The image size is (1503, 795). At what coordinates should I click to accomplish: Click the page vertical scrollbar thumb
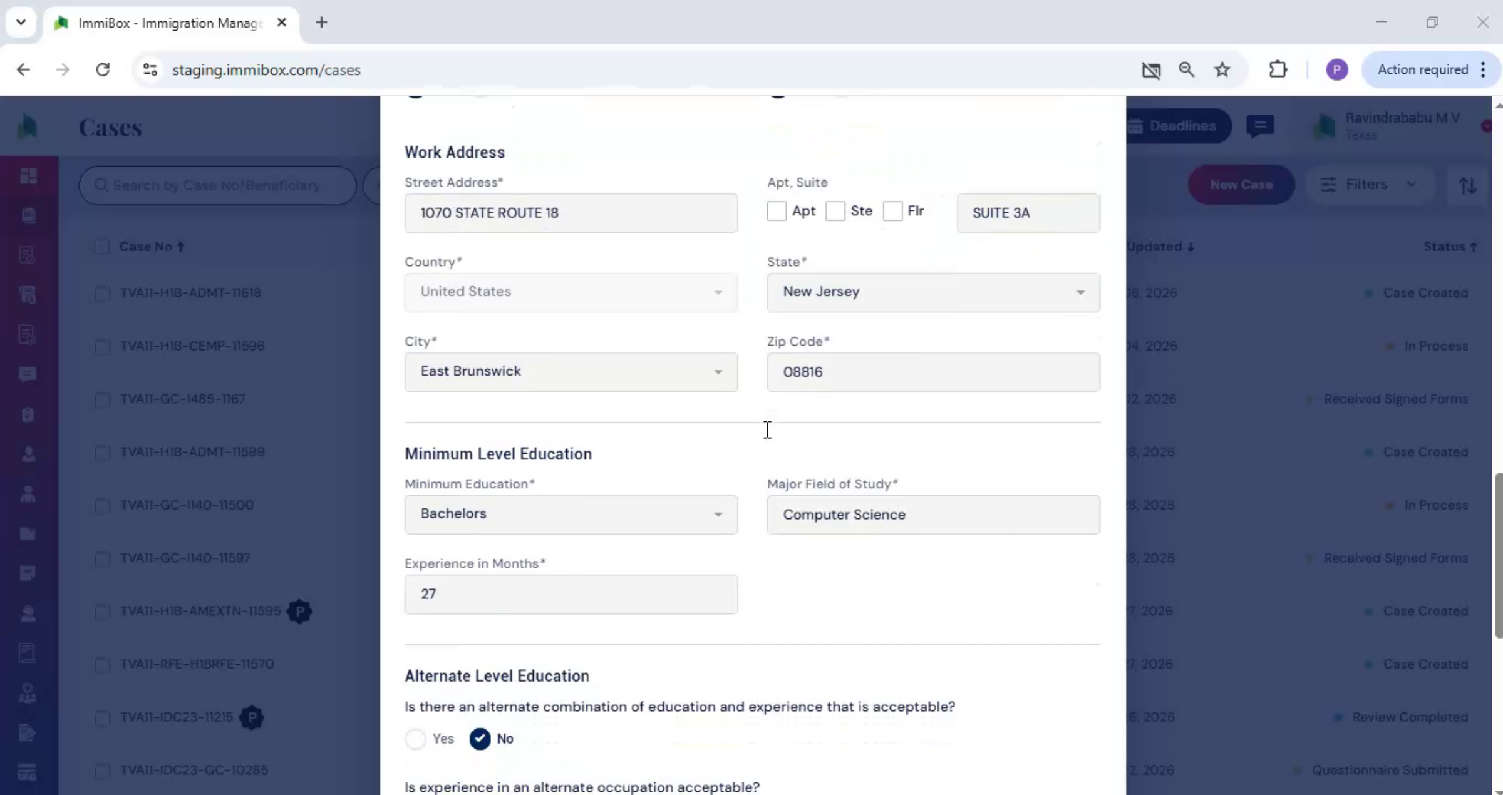pyautogui.click(x=1498, y=556)
